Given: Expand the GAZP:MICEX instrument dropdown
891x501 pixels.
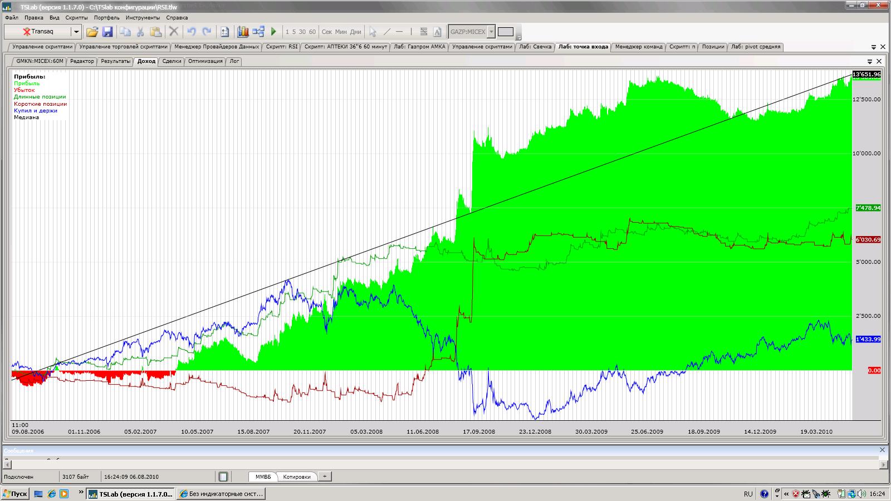Looking at the screenshot, I should click(491, 32).
